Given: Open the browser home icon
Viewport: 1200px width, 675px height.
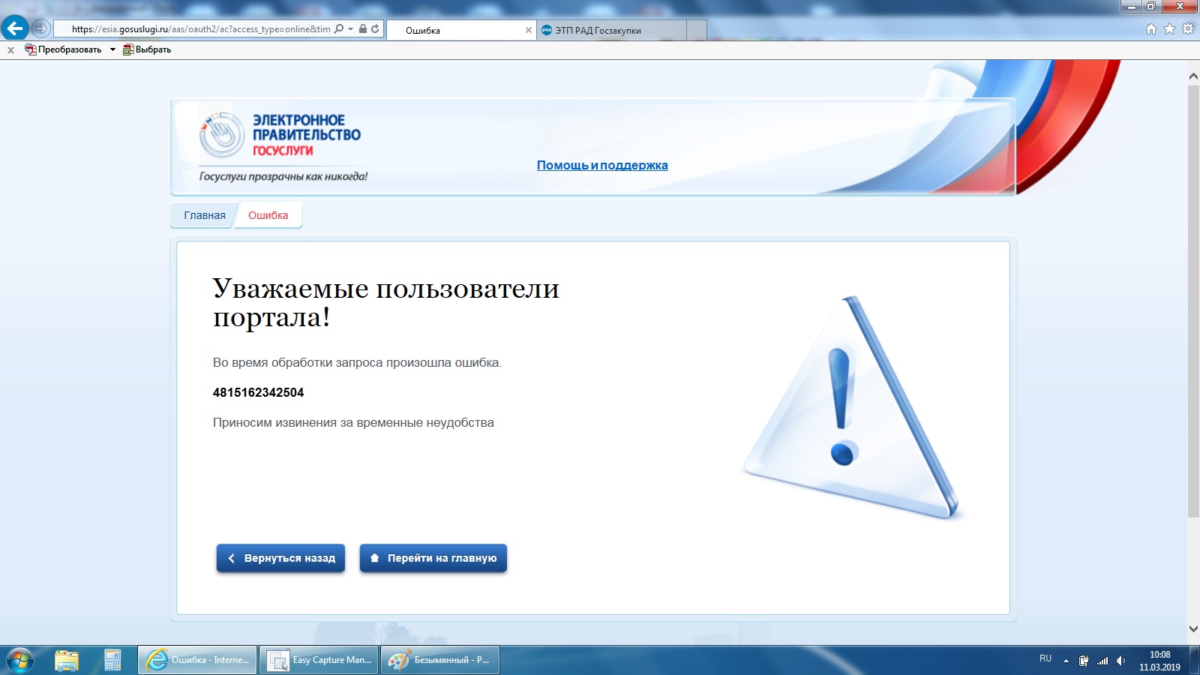Looking at the screenshot, I should tap(1150, 29).
